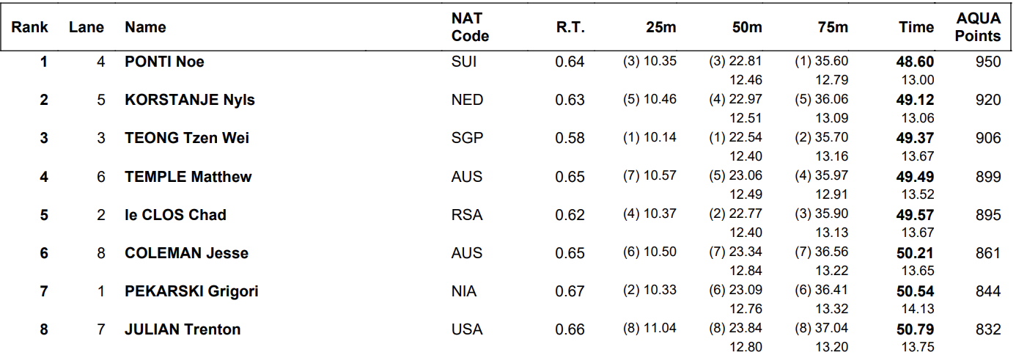Click KORSTANJE Nyls in the name column

(190, 100)
